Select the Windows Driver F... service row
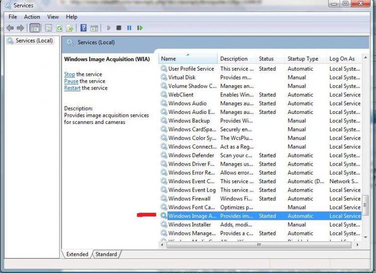 click(x=260, y=164)
